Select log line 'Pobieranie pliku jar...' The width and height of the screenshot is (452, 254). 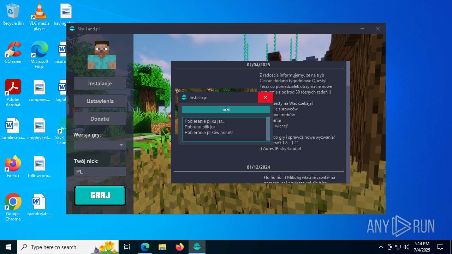pos(205,121)
